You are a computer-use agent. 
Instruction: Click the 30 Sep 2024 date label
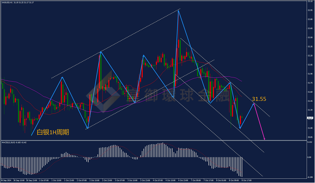(x=6, y=180)
